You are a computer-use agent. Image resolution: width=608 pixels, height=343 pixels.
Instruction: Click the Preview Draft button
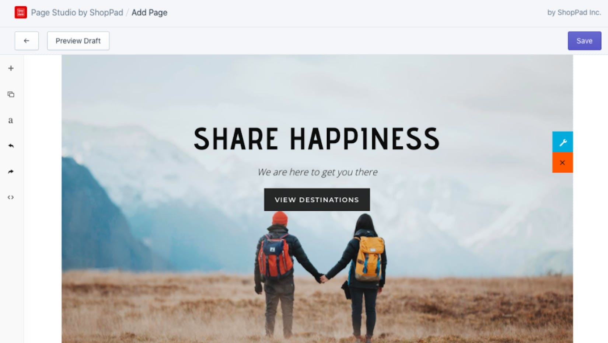click(x=78, y=41)
